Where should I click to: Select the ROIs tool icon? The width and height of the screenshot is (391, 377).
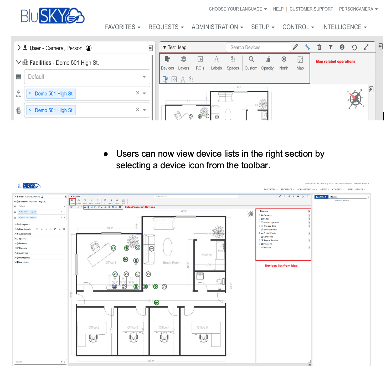[200, 63]
